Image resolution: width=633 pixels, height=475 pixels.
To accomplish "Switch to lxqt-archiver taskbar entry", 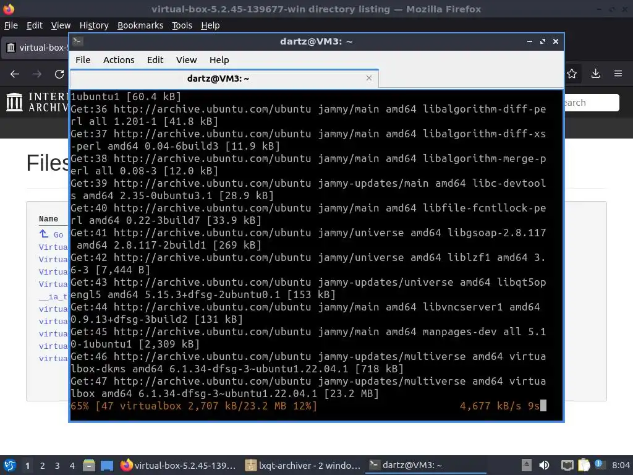I will pos(303,465).
